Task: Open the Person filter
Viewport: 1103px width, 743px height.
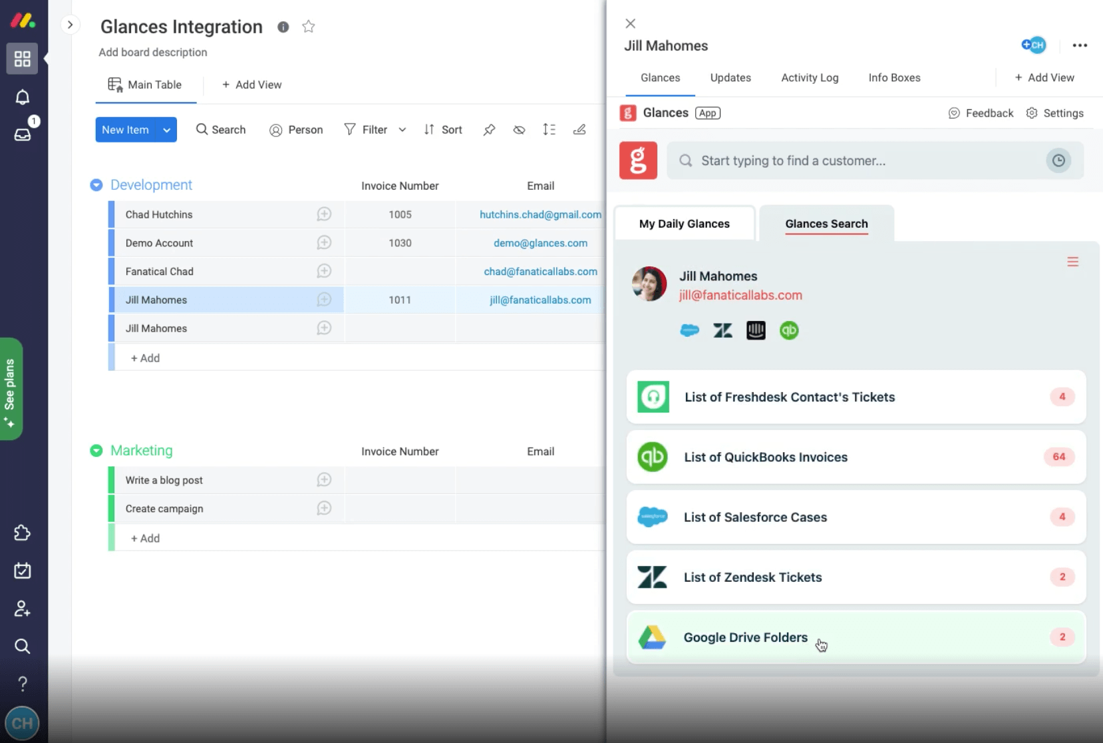Action: (296, 130)
